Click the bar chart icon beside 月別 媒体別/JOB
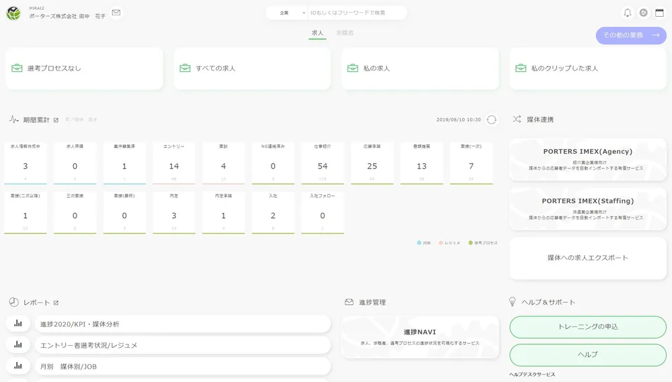672x382 pixels. click(18, 366)
